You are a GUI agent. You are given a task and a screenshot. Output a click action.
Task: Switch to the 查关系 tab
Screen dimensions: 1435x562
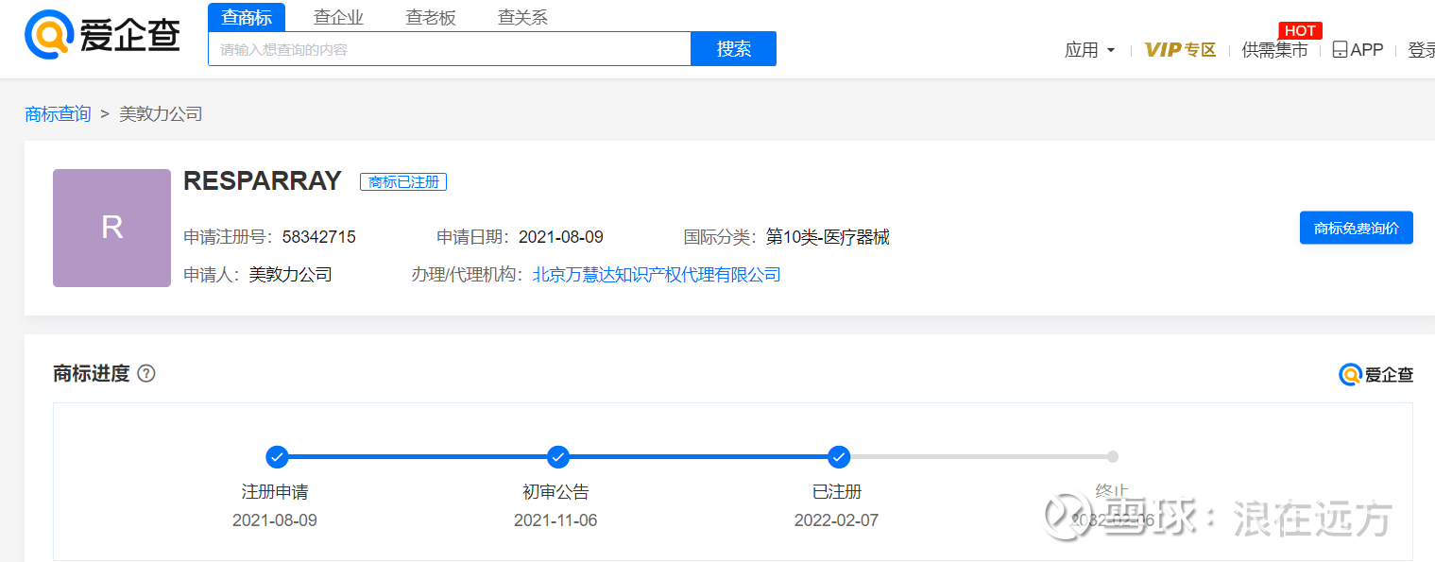(522, 17)
